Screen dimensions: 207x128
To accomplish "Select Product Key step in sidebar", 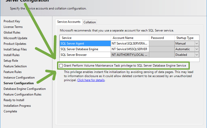I will 12,21.
